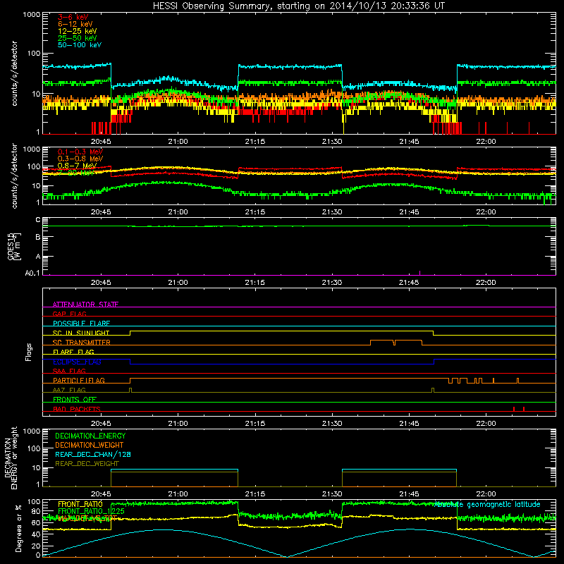Click the 21:00 tick under the Flags panel
The height and width of the screenshot is (564, 564).
[178, 424]
